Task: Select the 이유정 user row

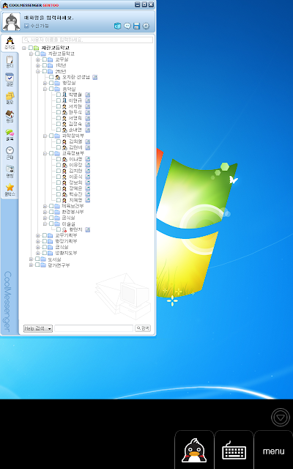Action: point(75,165)
